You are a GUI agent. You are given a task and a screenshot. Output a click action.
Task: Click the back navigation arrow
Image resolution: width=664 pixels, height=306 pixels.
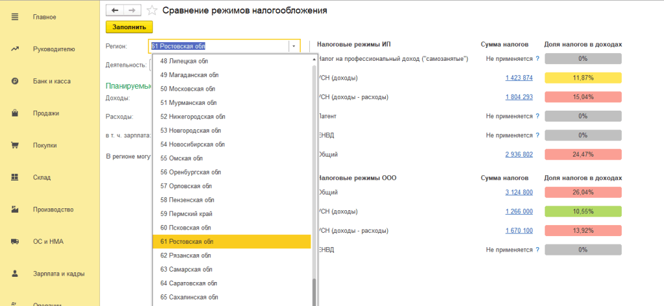[x=115, y=10]
